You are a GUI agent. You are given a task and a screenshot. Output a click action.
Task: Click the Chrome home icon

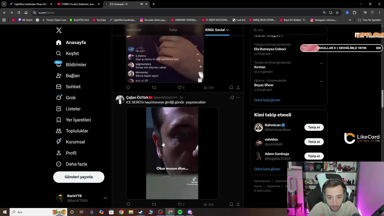(x=26, y=13)
